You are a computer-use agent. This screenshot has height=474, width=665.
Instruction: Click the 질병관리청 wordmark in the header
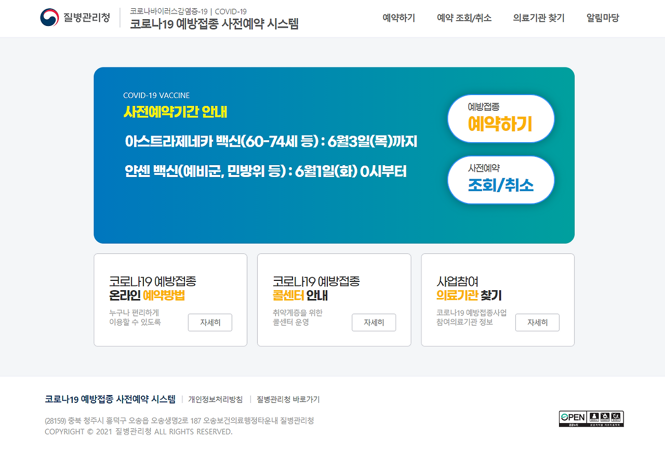[87, 18]
